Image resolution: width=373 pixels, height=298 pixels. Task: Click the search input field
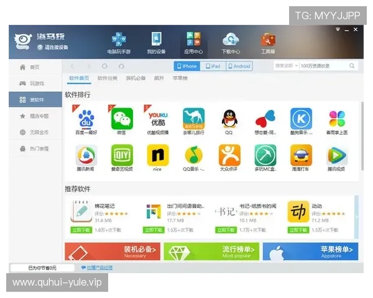[324, 66]
